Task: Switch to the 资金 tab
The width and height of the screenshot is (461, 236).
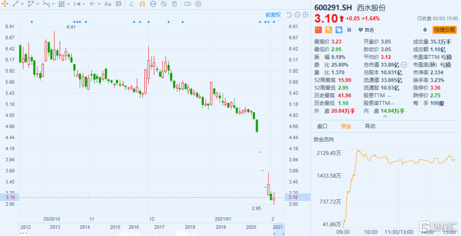Action: (345, 126)
